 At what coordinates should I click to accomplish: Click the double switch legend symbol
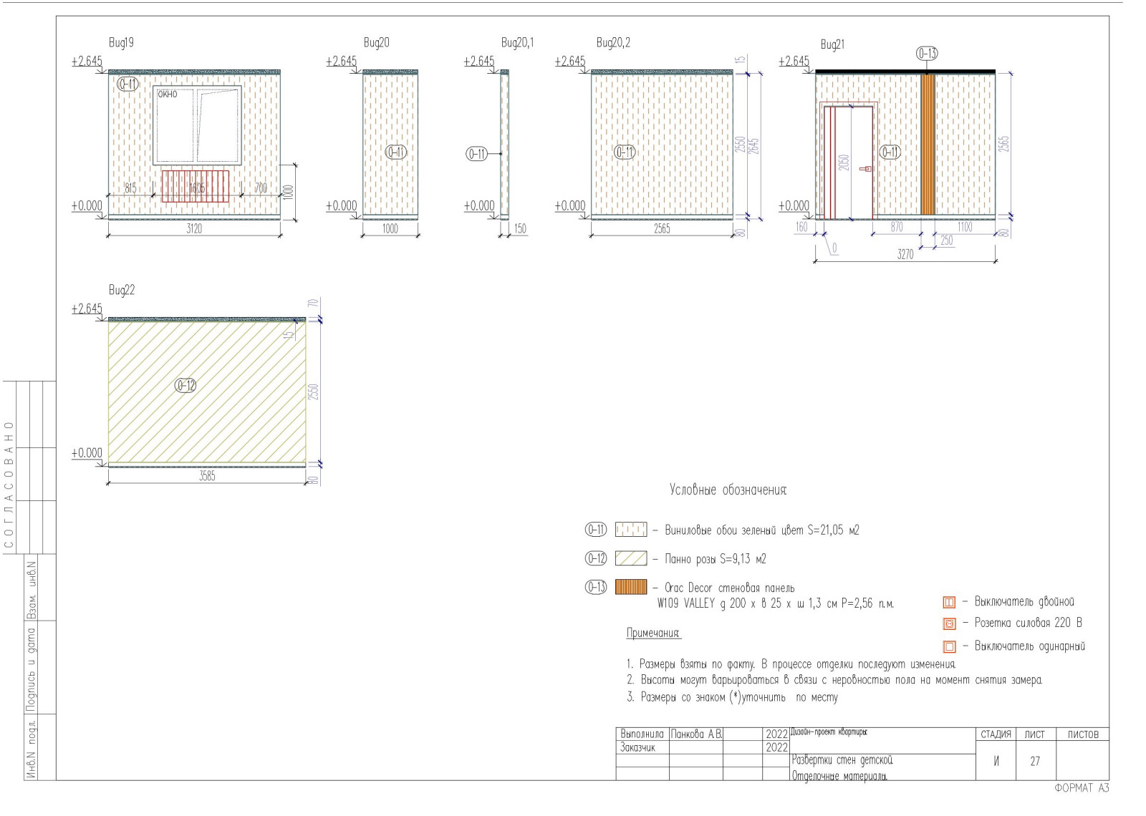[x=949, y=603]
